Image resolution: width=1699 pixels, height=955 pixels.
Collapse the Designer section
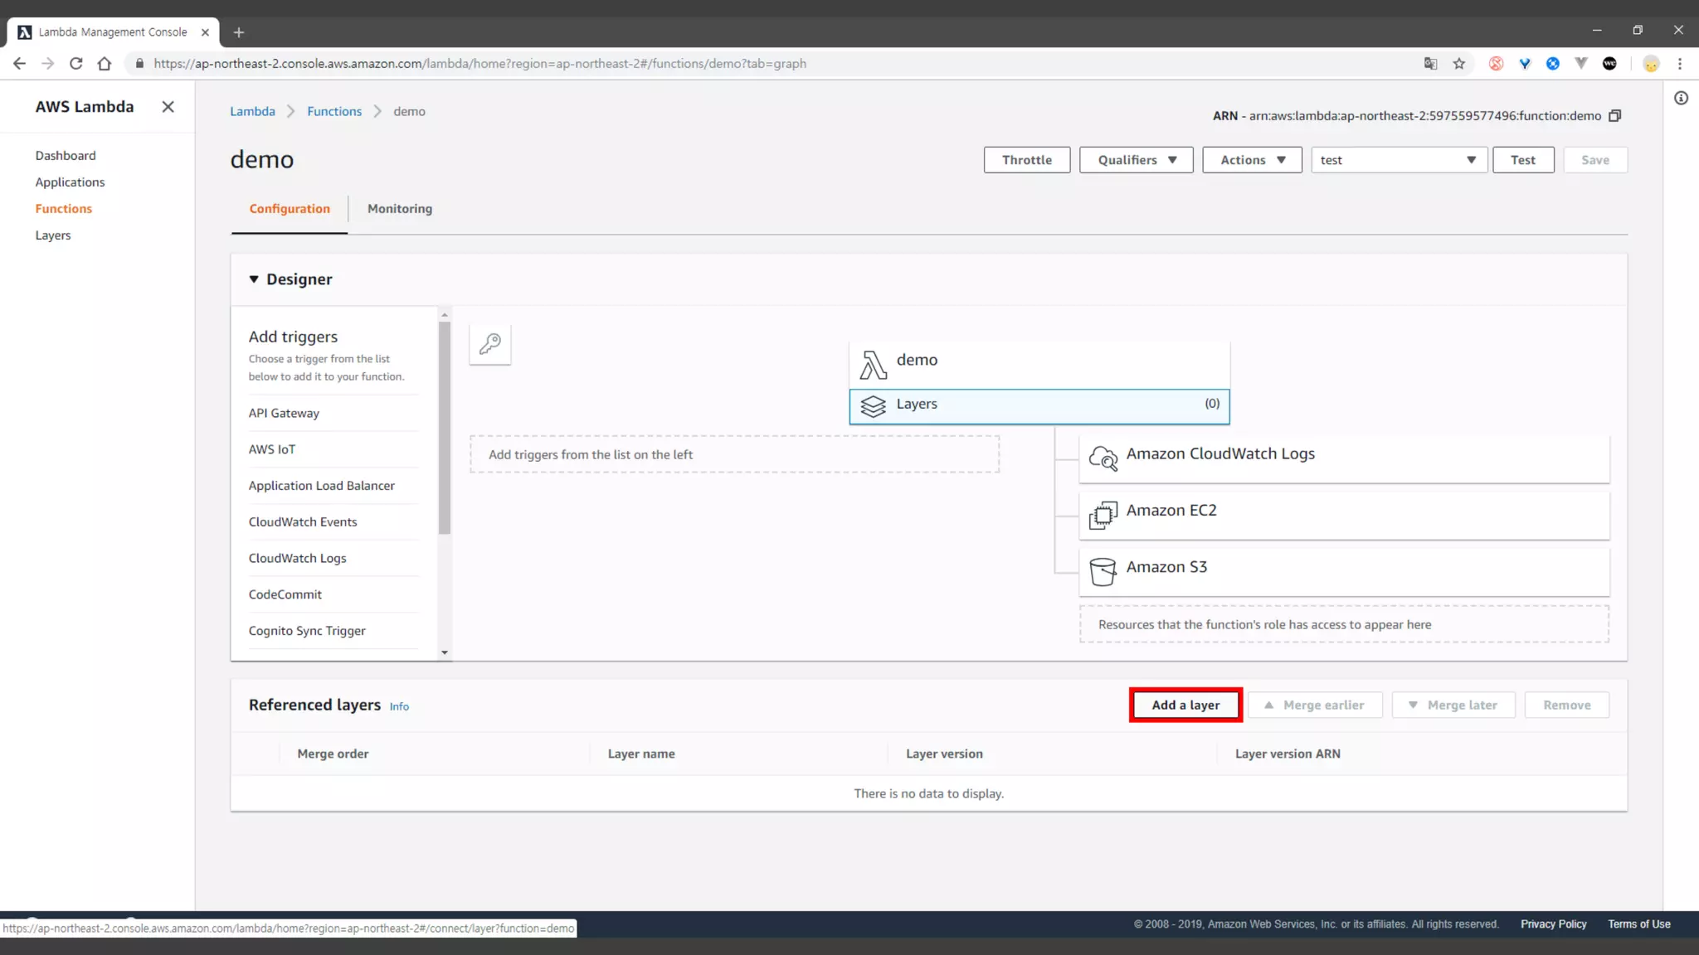pos(254,279)
